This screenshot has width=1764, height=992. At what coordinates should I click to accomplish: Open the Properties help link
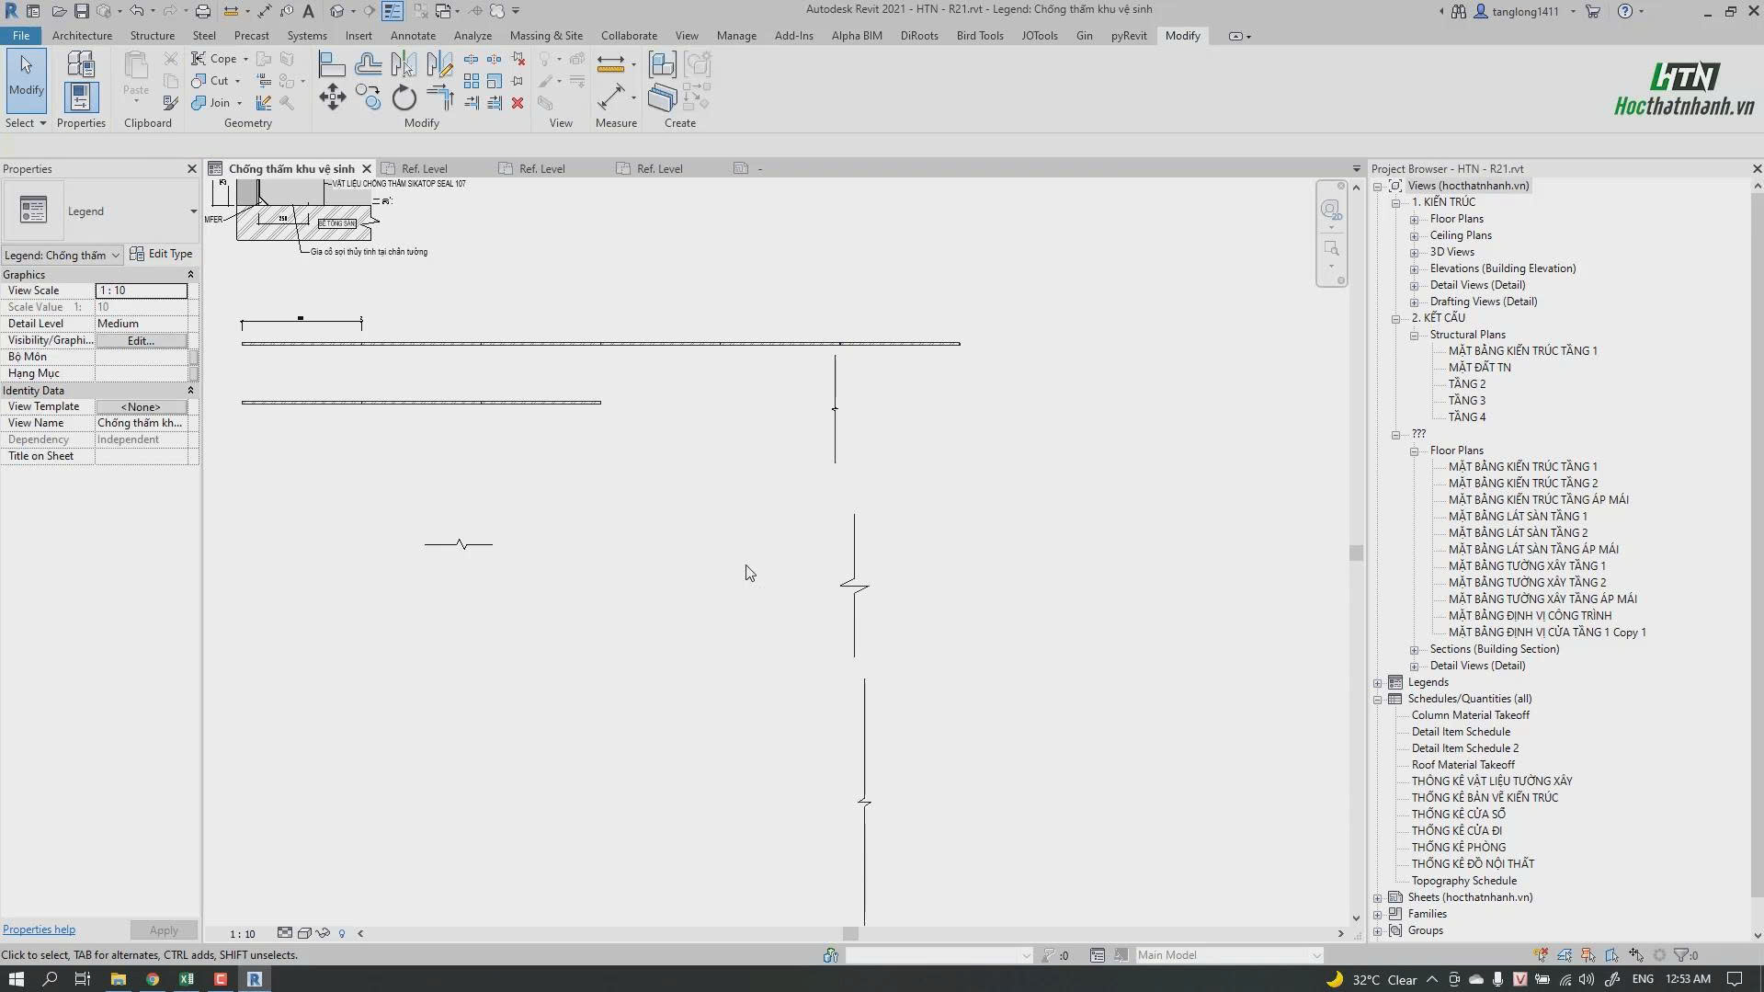[40, 929]
